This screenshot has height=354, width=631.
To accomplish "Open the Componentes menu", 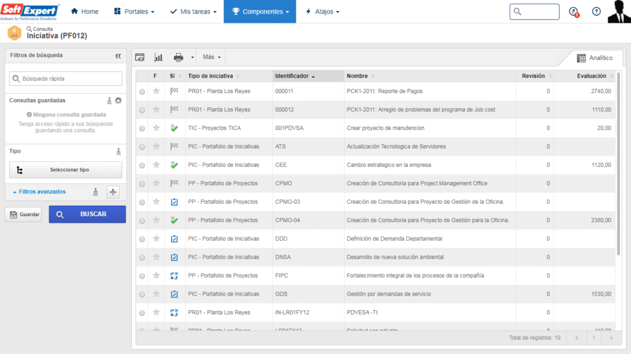I will tap(259, 12).
